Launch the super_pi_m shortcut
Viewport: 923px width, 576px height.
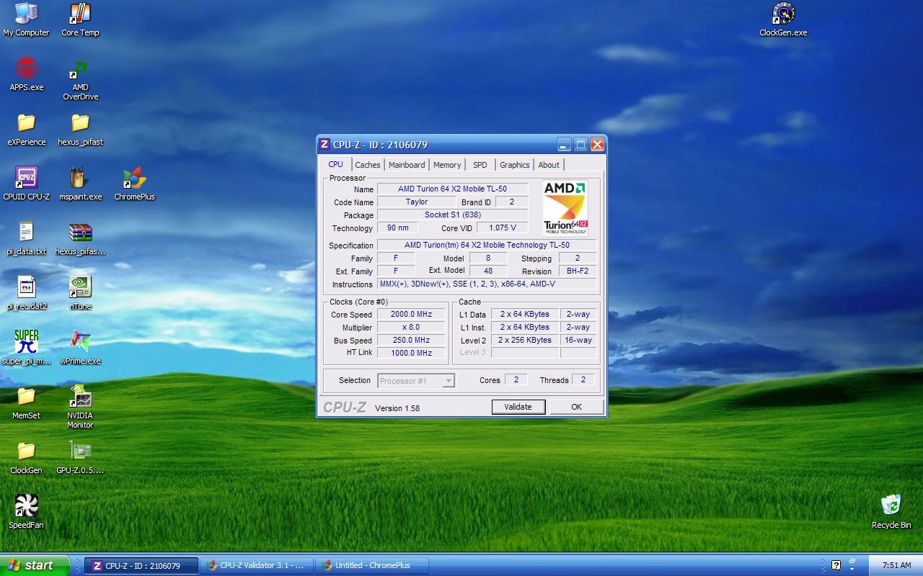pyautogui.click(x=26, y=348)
